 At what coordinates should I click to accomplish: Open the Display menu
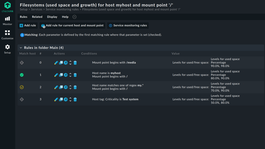[52, 17]
